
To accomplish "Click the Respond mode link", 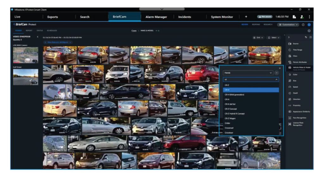I will (x=256, y=25).
